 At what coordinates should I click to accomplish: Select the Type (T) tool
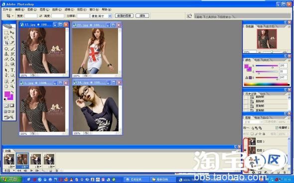[x=12, y=70]
